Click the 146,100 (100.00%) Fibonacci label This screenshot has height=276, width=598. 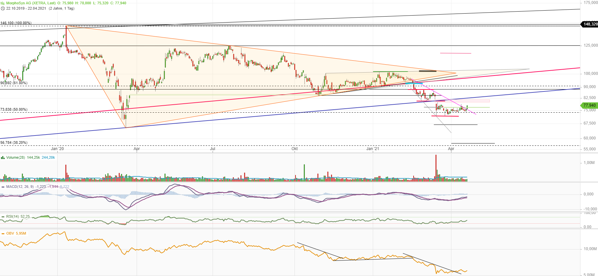click(16, 23)
